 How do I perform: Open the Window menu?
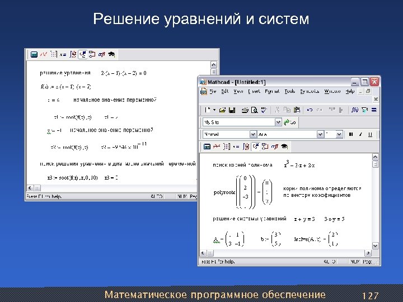point(332,91)
